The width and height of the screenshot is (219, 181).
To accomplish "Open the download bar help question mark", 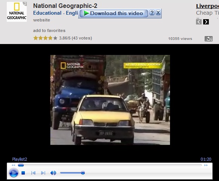I will point(152,13).
